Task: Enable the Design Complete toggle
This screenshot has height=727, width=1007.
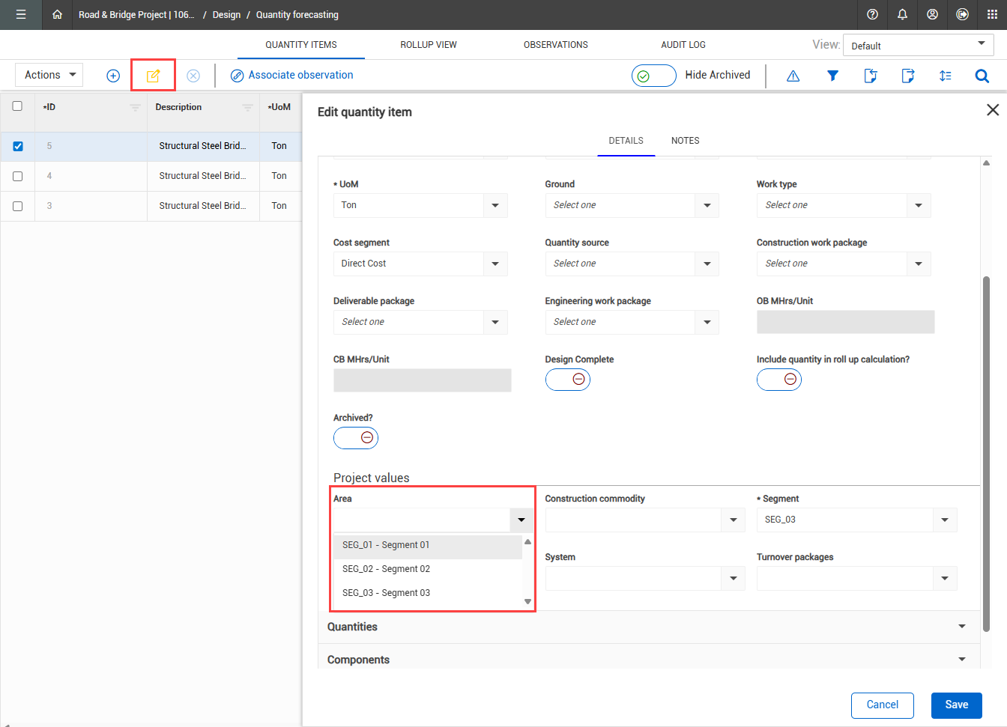Action: tap(568, 380)
